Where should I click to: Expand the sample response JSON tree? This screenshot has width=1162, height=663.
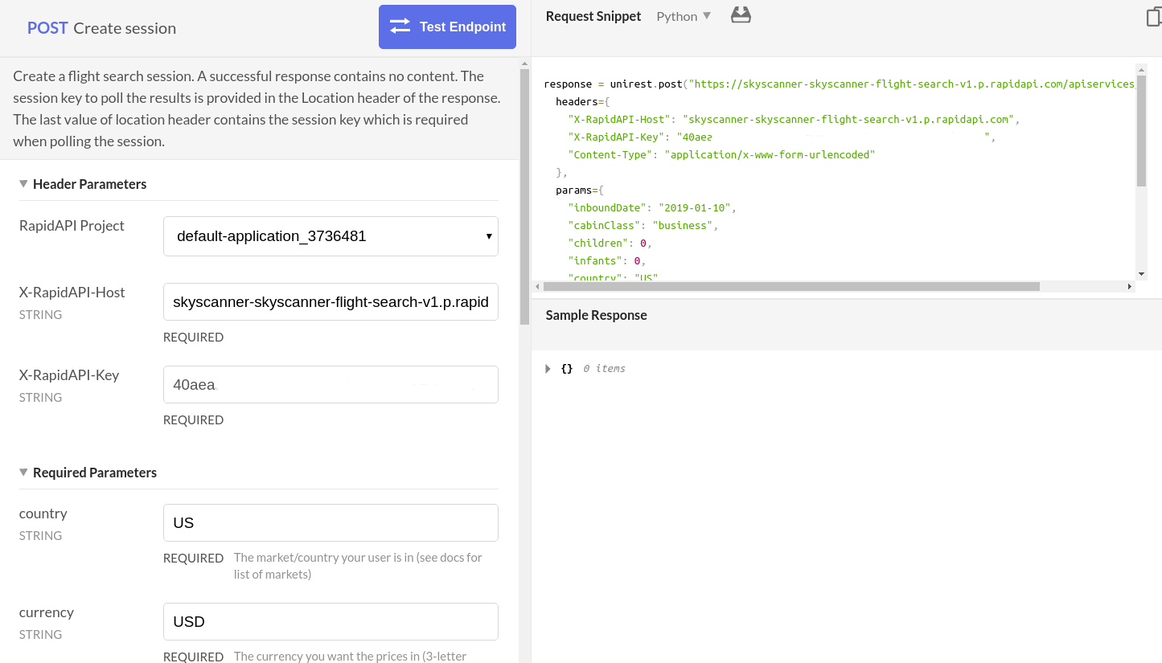click(x=548, y=369)
